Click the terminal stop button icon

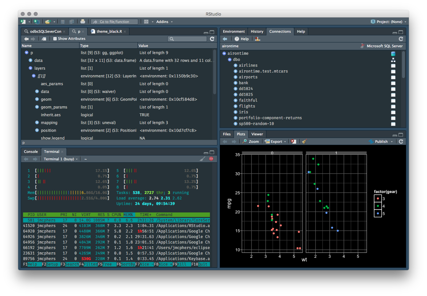pyautogui.click(x=211, y=159)
